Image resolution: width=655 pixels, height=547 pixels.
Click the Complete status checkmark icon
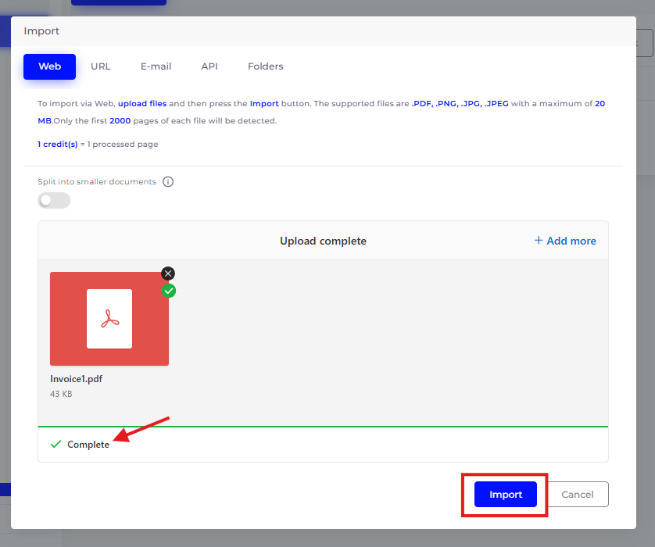55,444
